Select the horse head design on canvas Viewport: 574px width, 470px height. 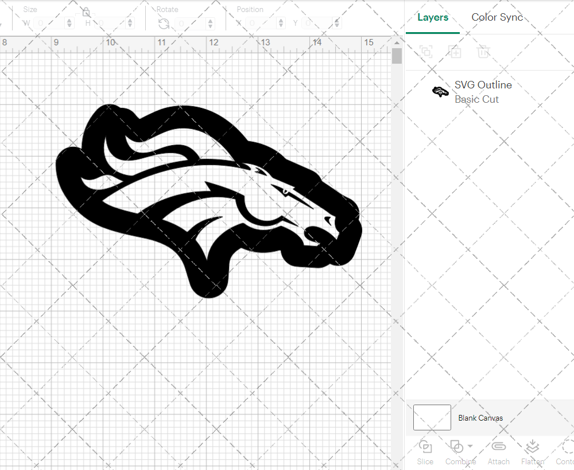click(x=209, y=201)
